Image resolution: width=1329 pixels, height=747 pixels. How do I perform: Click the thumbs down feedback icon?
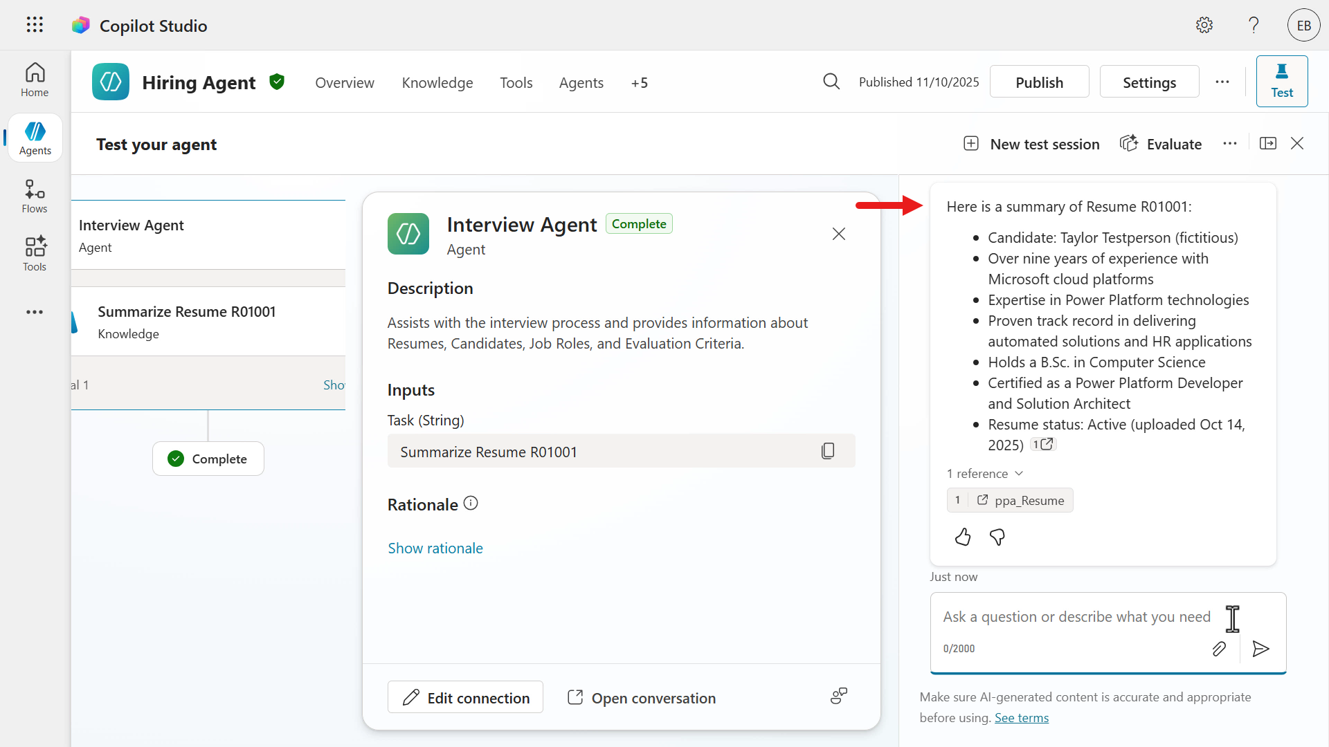click(997, 537)
